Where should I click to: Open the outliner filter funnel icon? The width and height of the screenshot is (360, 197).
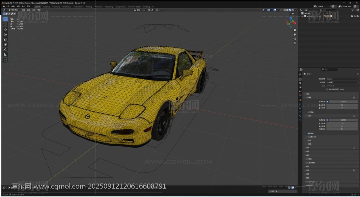click(353, 10)
